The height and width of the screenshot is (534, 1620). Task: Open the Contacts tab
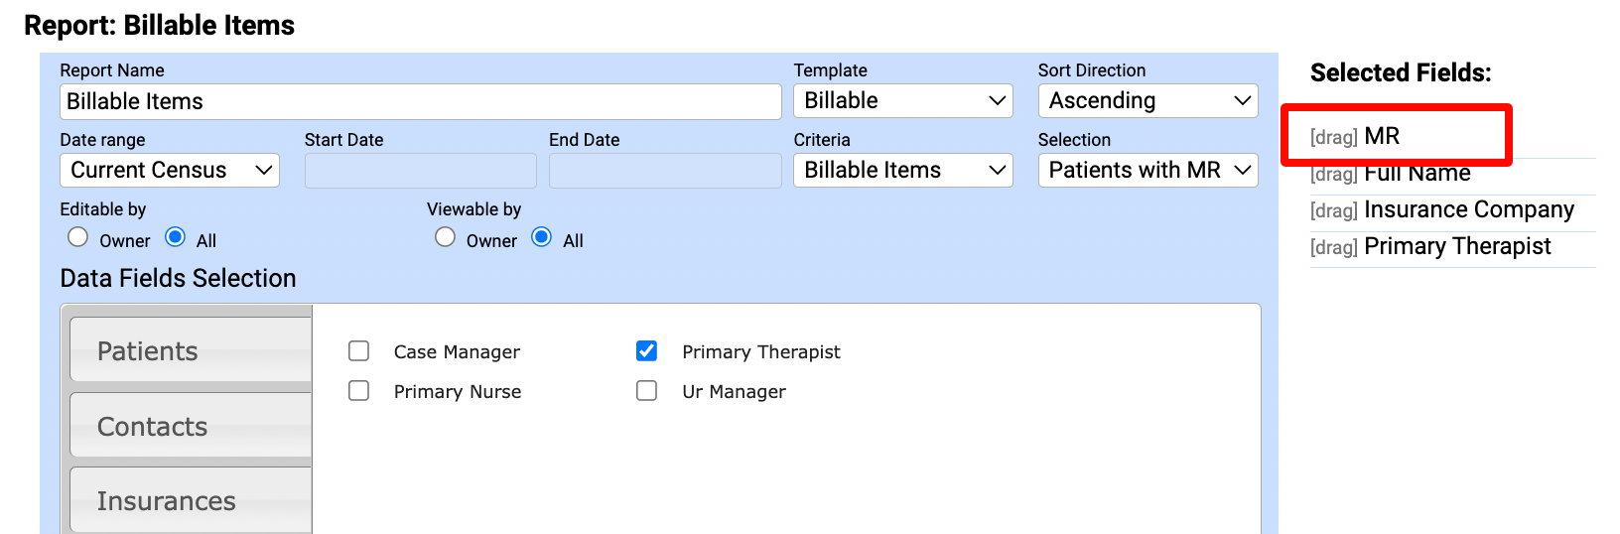[191, 426]
